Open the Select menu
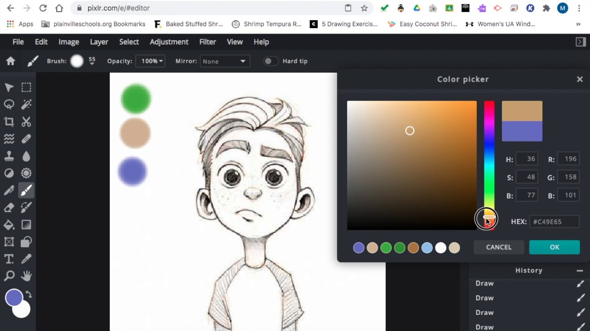 [129, 42]
